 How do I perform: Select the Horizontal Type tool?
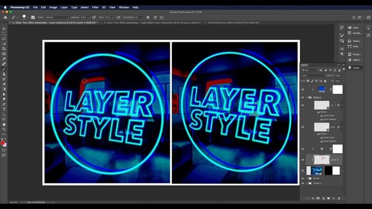point(4,109)
